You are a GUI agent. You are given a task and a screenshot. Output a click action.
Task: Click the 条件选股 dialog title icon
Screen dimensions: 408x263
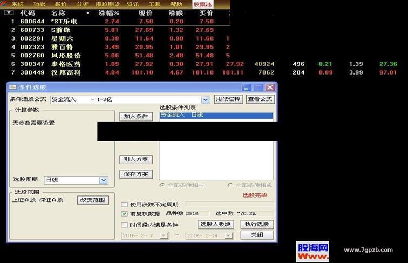[x=13, y=87]
